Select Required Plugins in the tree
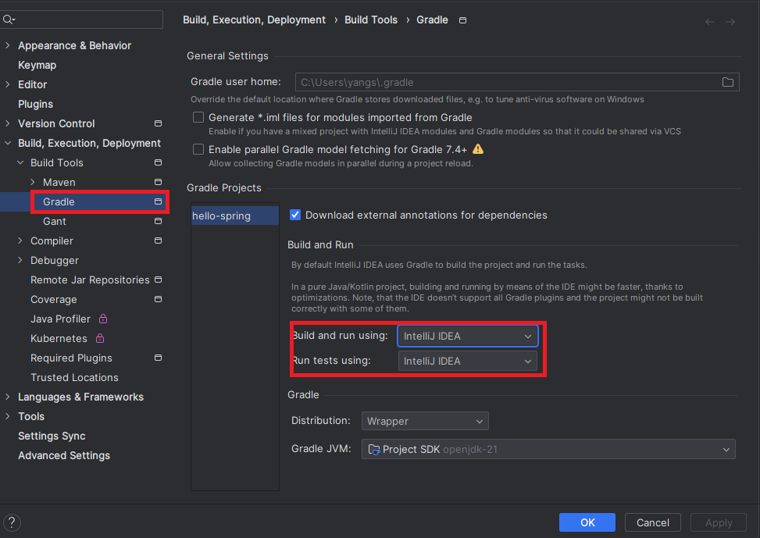This screenshot has width=760, height=538. (71, 358)
